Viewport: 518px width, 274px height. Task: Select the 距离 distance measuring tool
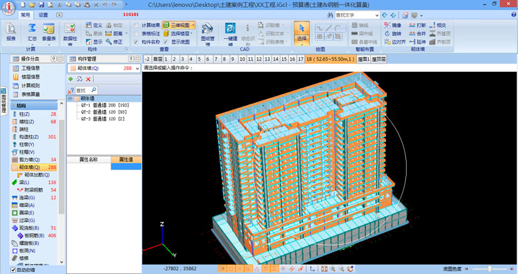click(x=114, y=33)
